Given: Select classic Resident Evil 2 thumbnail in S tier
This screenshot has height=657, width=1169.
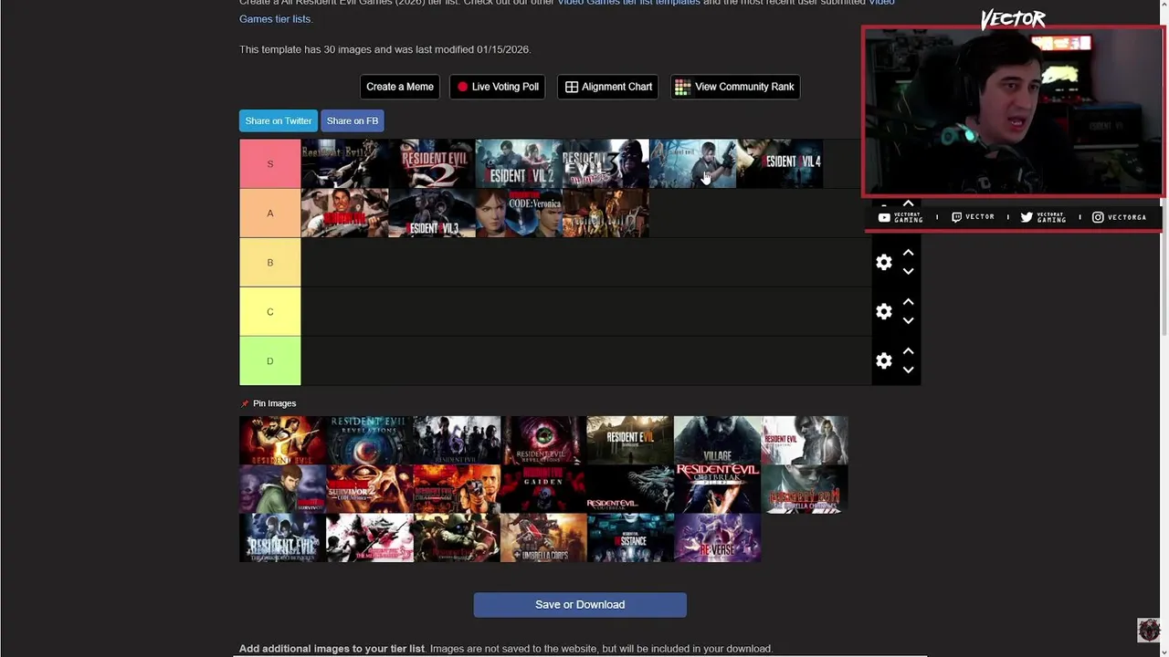Looking at the screenshot, I should [432, 163].
